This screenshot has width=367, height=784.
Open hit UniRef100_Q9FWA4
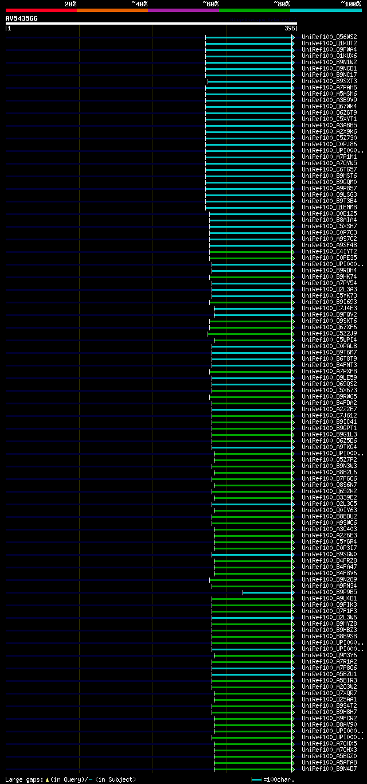pos(329,49)
